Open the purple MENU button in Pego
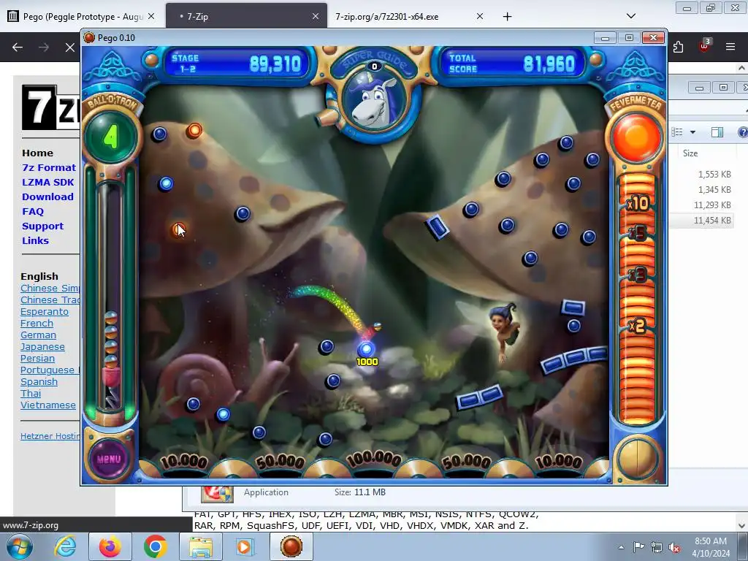 (x=109, y=459)
